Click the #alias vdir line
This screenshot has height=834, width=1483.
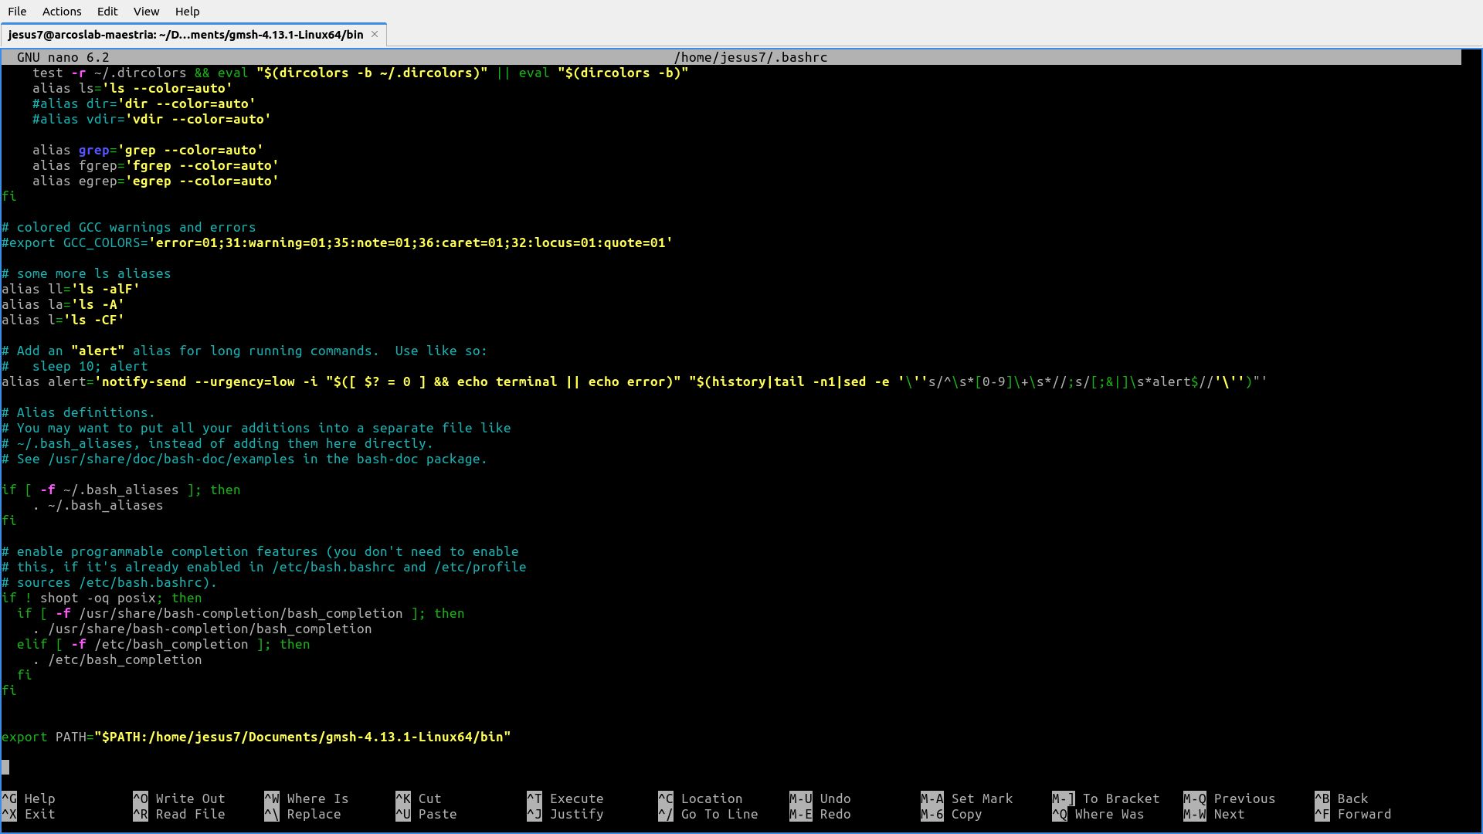click(152, 119)
